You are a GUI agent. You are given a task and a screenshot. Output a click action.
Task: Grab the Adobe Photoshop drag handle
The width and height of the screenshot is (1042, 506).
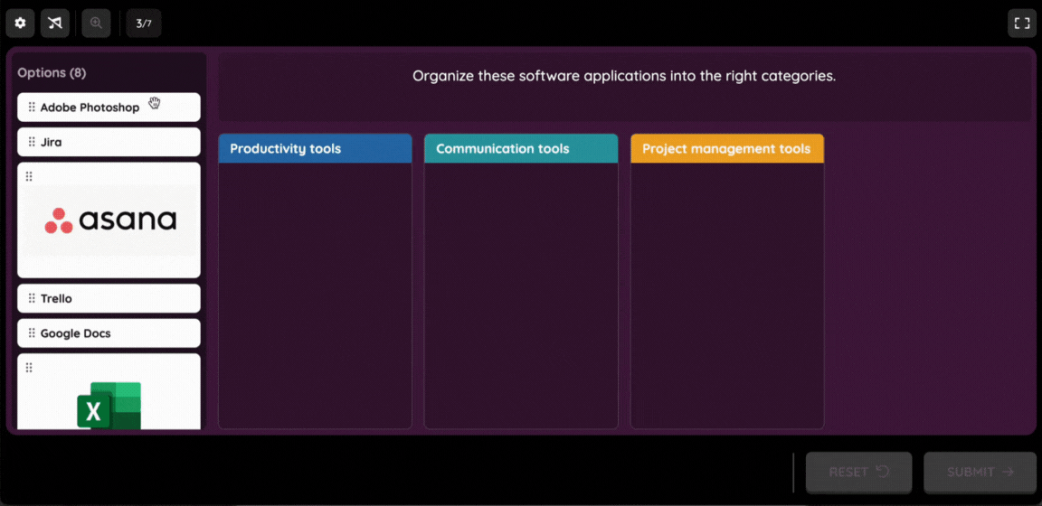click(32, 107)
